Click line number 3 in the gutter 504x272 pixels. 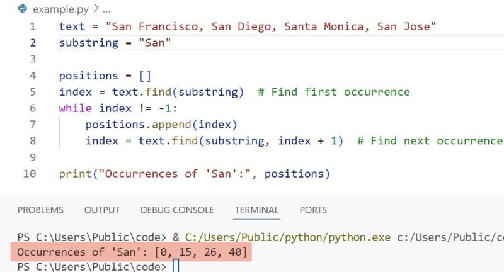click(33, 59)
